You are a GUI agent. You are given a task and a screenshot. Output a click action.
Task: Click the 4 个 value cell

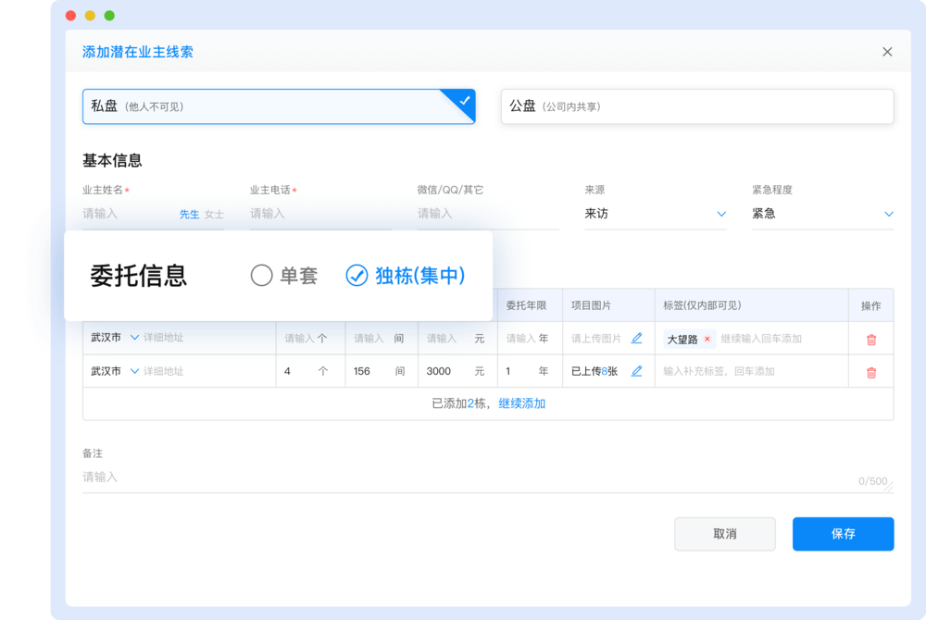coord(310,371)
